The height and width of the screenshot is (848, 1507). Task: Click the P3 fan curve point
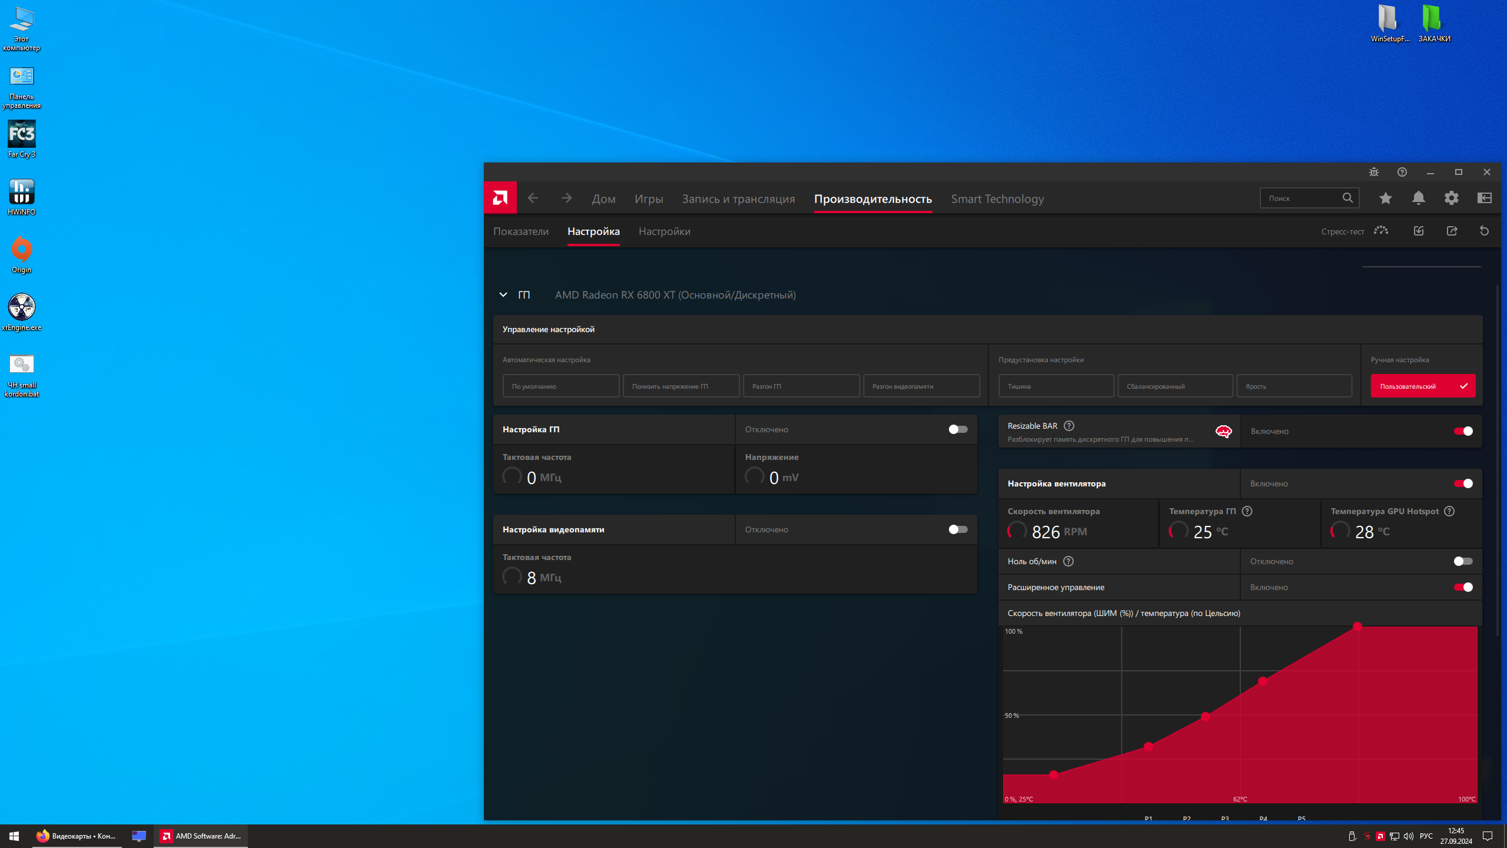pos(1206,717)
